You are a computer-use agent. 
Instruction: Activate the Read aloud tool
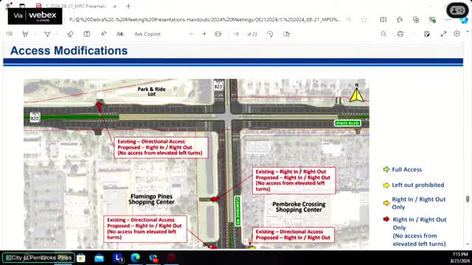pyautogui.click(x=103, y=34)
